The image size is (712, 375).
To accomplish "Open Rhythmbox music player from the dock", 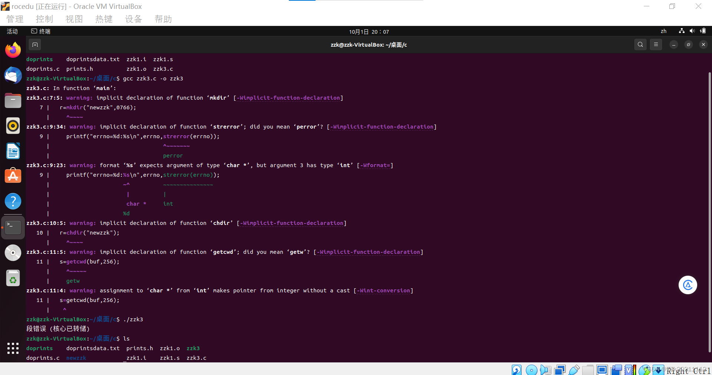I will pyautogui.click(x=13, y=126).
